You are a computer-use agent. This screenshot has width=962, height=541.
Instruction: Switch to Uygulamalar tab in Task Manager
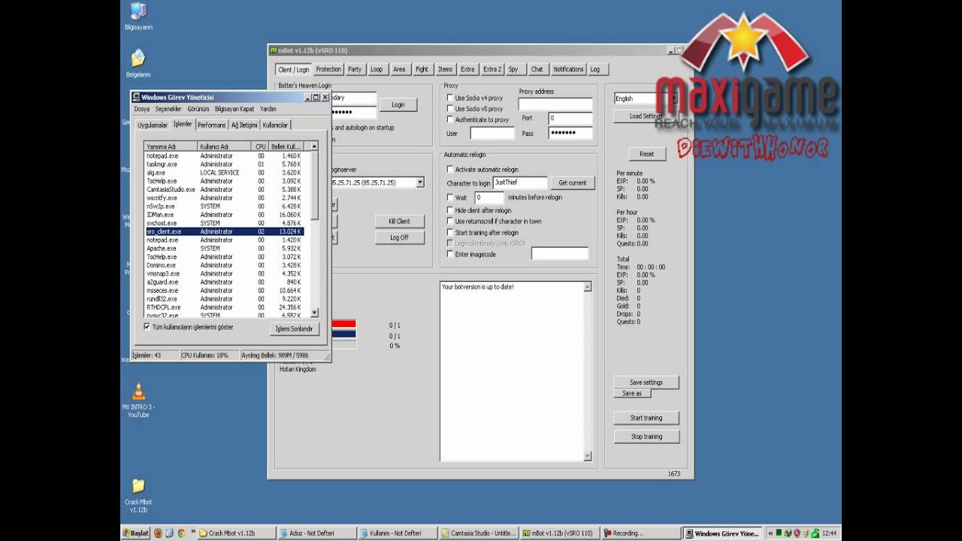(x=153, y=125)
